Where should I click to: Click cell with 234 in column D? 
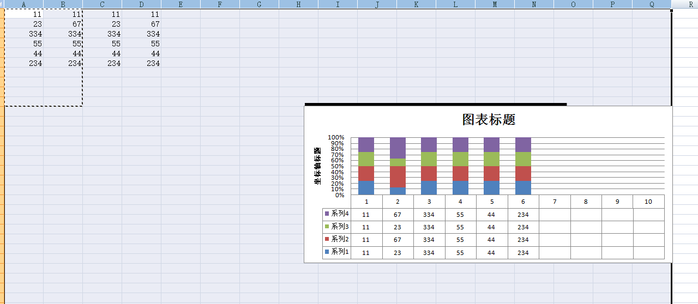[x=142, y=63]
